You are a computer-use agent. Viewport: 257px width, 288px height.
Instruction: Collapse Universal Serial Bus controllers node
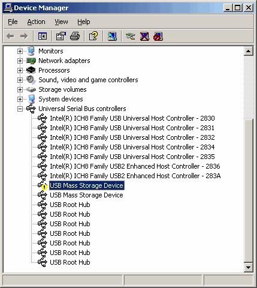[x=20, y=109]
